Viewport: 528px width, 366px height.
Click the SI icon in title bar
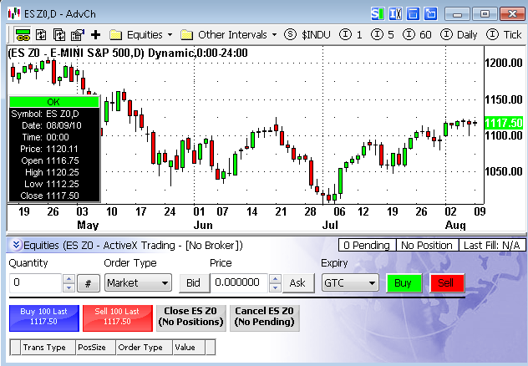point(378,14)
